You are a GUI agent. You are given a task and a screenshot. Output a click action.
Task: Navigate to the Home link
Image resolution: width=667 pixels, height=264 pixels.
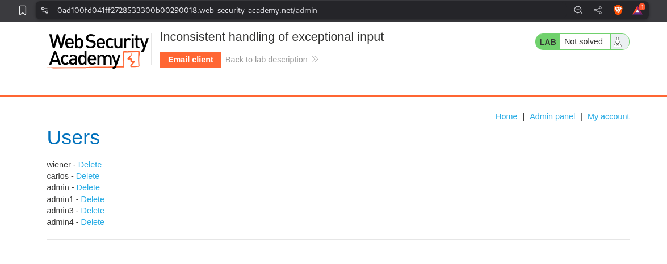click(506, 116)
